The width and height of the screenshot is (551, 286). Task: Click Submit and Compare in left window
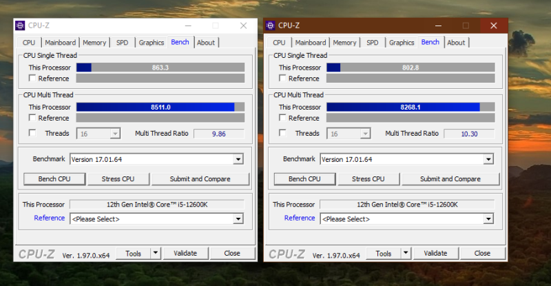click(200, 178)
